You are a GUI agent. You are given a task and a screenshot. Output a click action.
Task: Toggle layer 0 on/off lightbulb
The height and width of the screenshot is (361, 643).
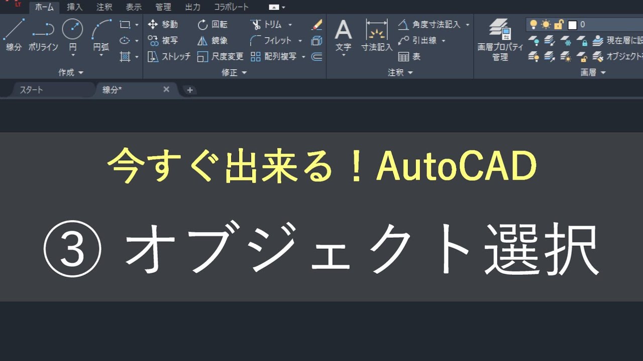(x=533, y=25)
